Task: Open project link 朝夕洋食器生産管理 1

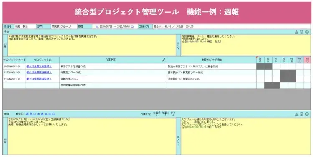Action: coord(39,66)
